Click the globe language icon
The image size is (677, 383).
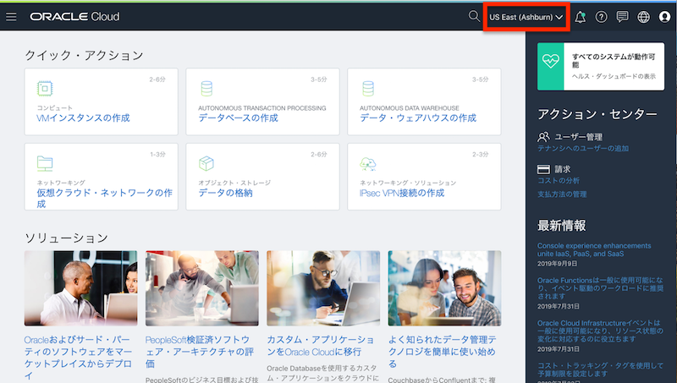pyautogui.click(x=644, y=16)
